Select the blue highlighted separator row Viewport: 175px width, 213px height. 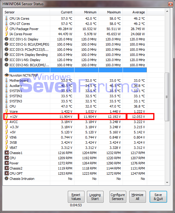pos(78,70)
